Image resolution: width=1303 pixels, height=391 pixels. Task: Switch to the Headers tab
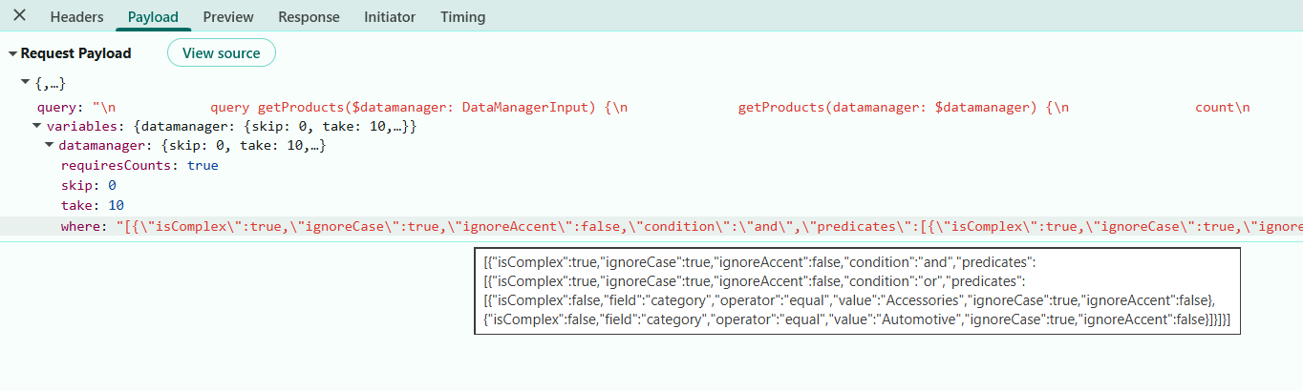click(x=76, y=17)
